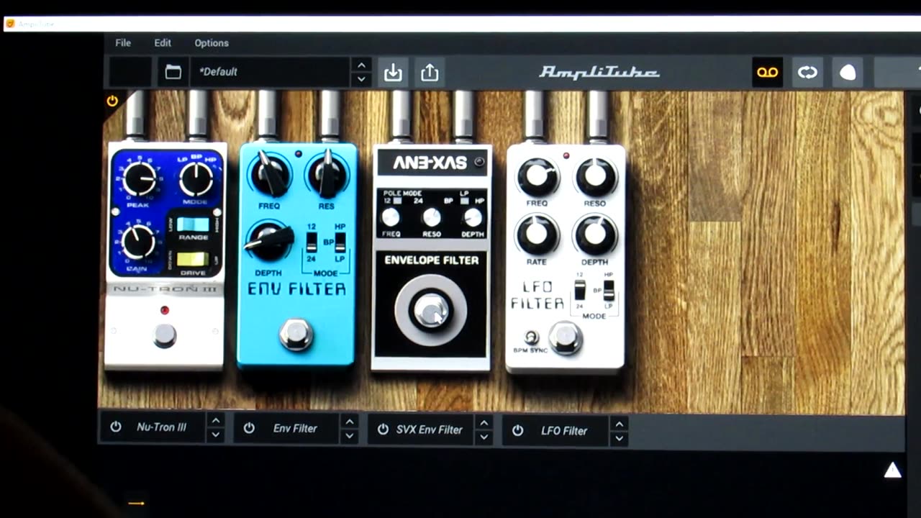Turn the Env Filter FREQ knob
The image size is (921, 518).
[270, 175]
